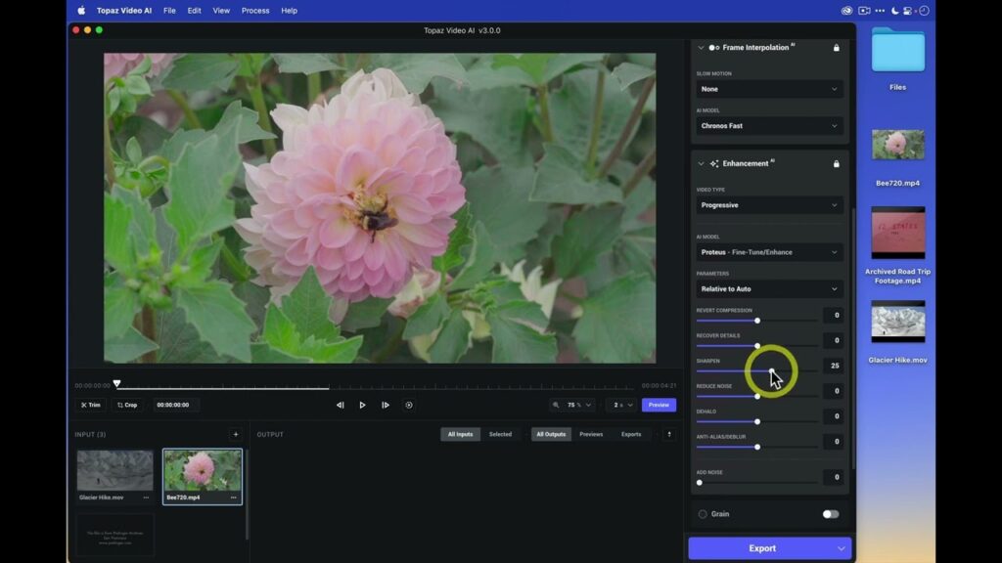
Task: Open options menu for Bee720.mp4
Action: [233, 498]
